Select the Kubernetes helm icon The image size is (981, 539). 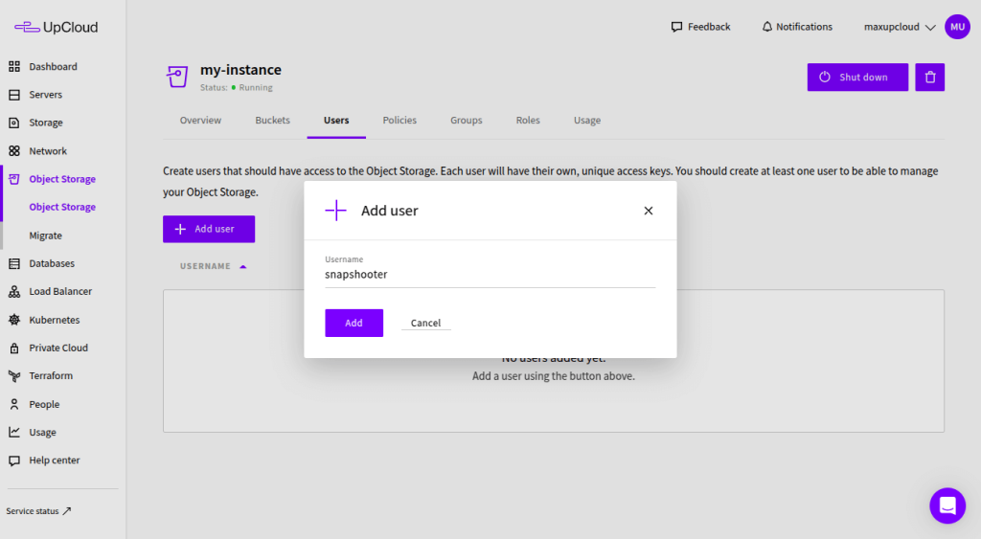14,320
